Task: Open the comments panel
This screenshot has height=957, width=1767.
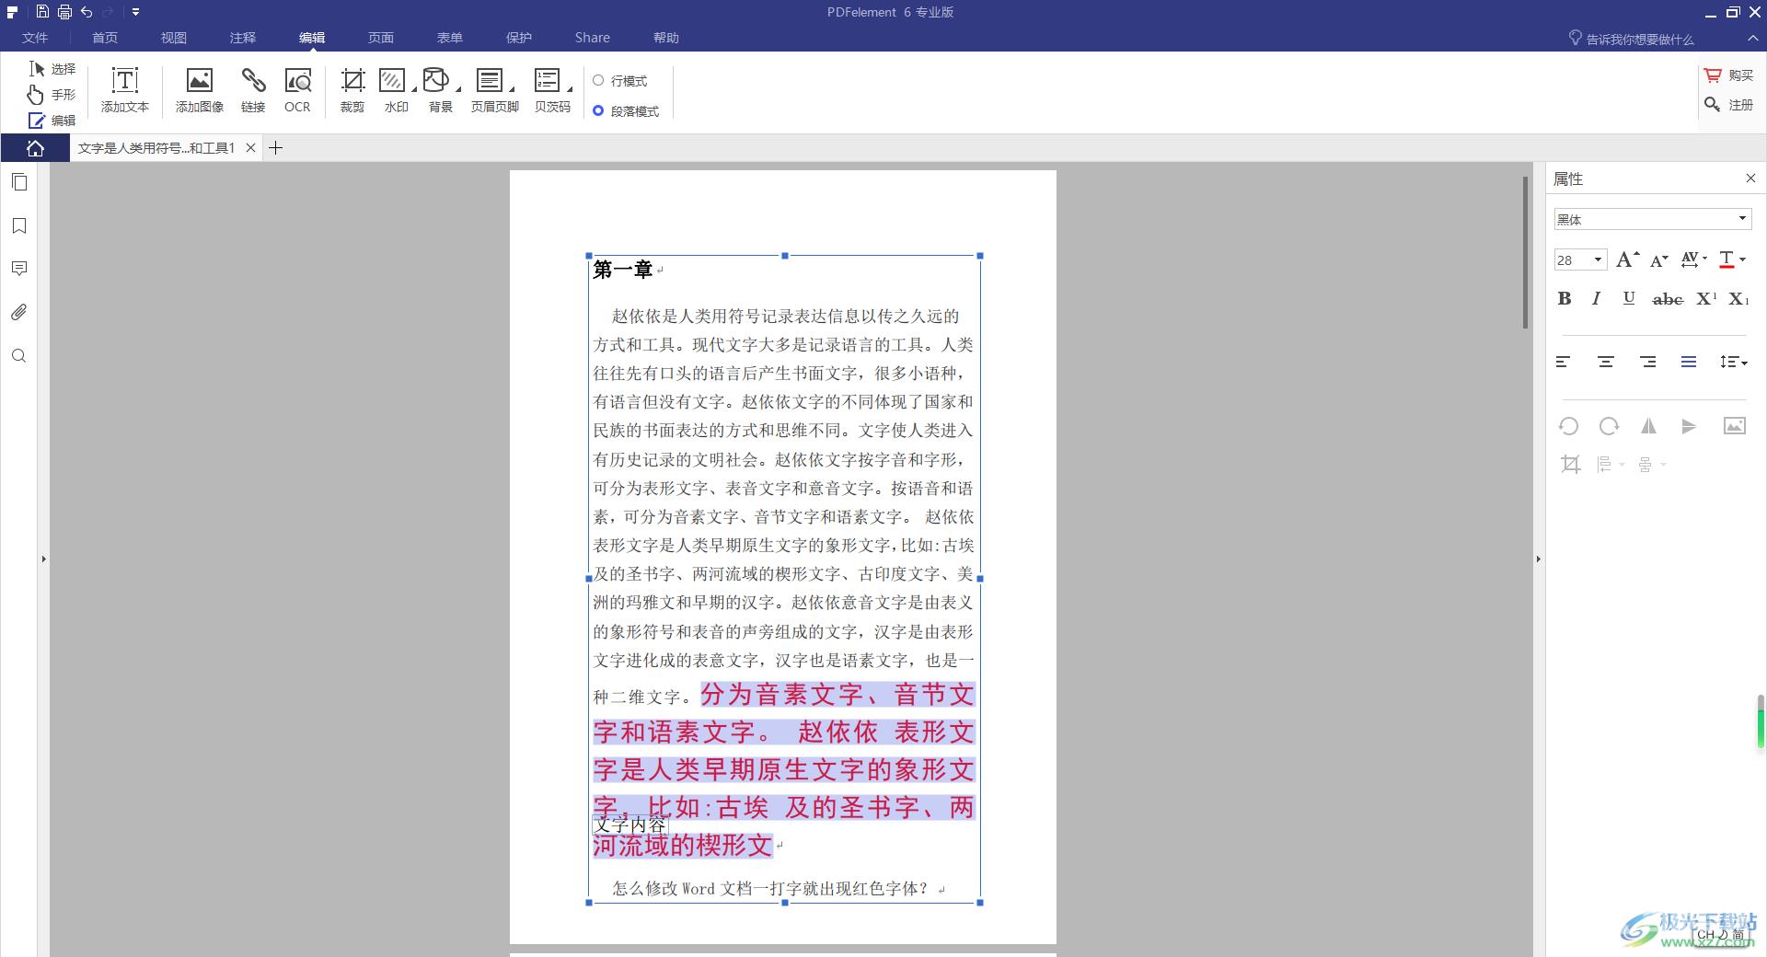Action: tap(19, 269)
